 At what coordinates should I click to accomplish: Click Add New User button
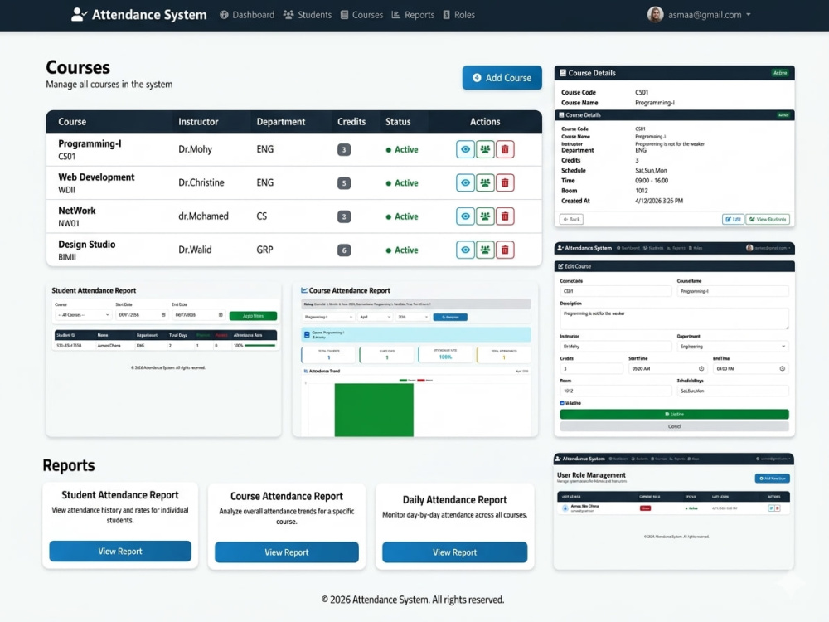[x=773, y=479]
